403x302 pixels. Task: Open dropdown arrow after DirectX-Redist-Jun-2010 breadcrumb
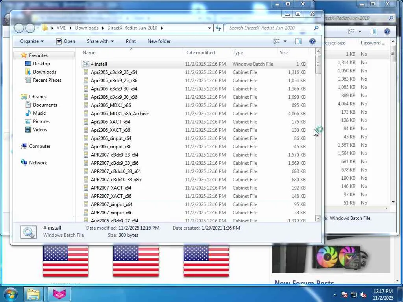(x=162, y=28)
